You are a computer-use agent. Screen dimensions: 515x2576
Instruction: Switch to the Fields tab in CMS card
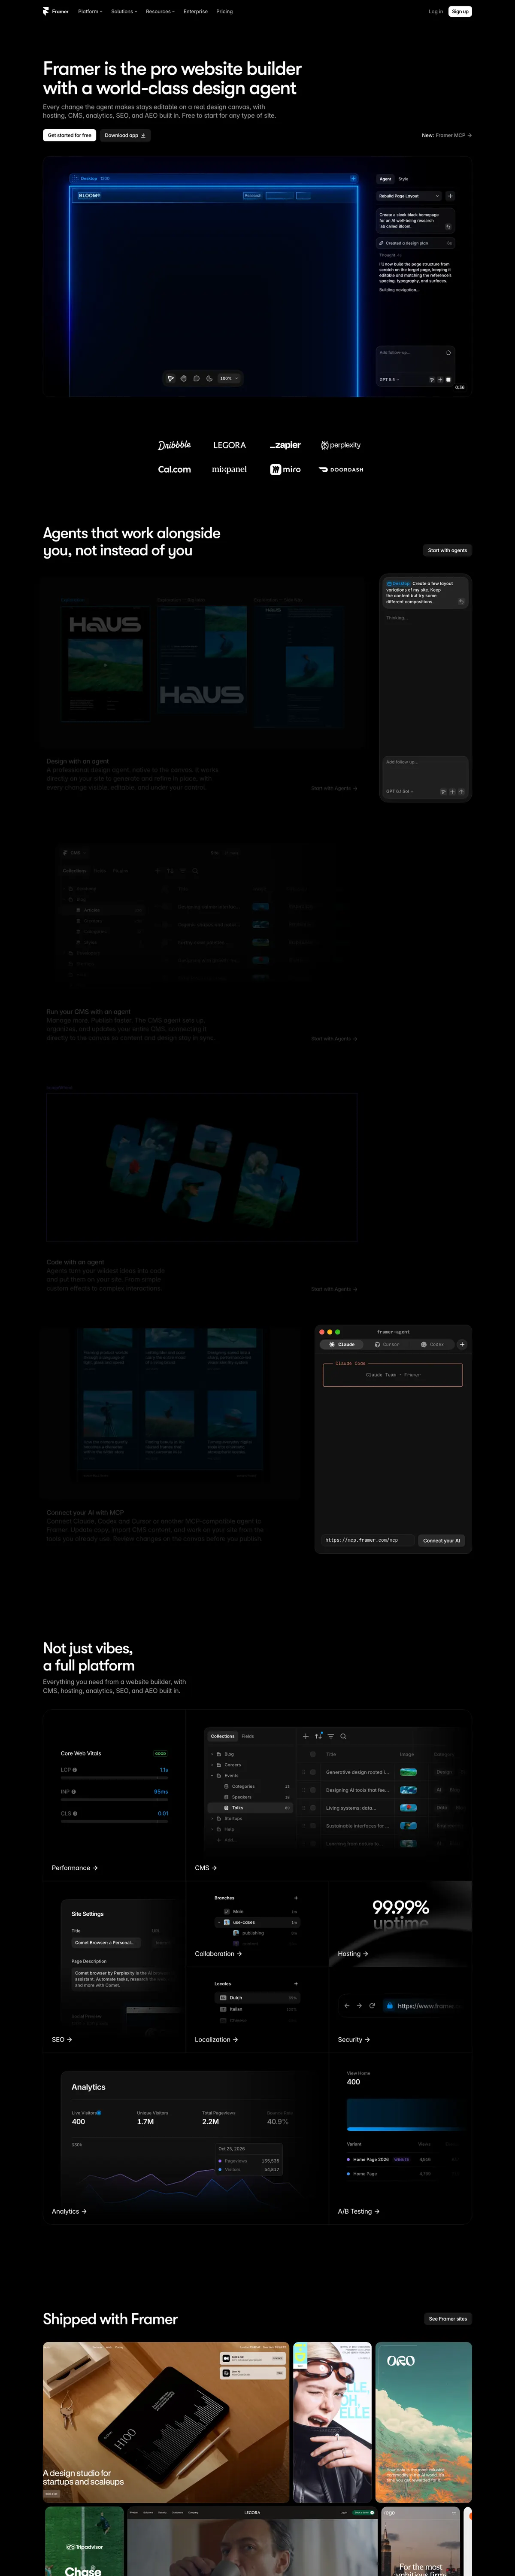pos(248,1736)
